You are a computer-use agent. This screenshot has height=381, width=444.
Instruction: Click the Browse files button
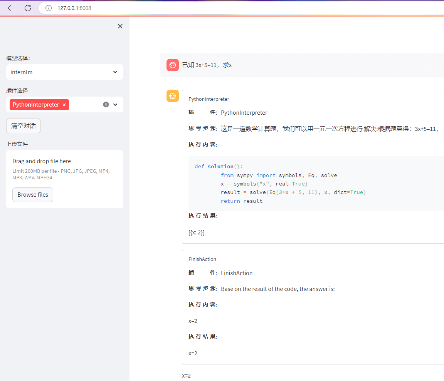[33, 195]
